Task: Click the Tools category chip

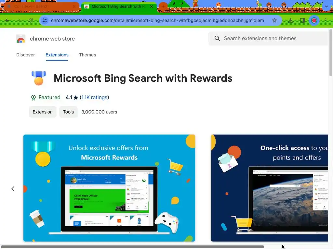Action: [x=68, y=112]
